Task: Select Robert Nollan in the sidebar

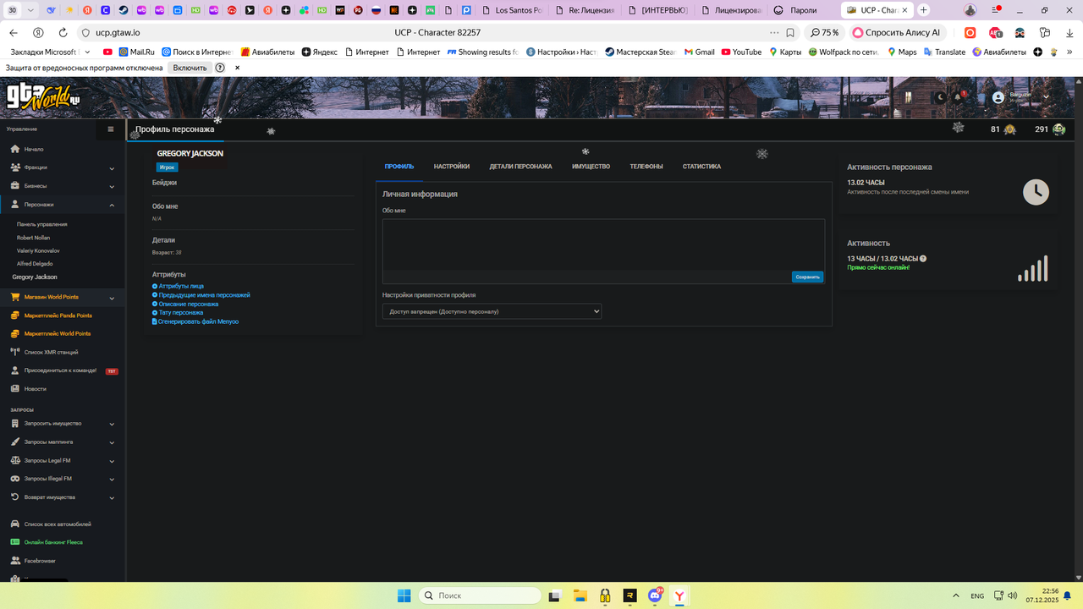Action: pyautogui.click(x=33, y=238)
